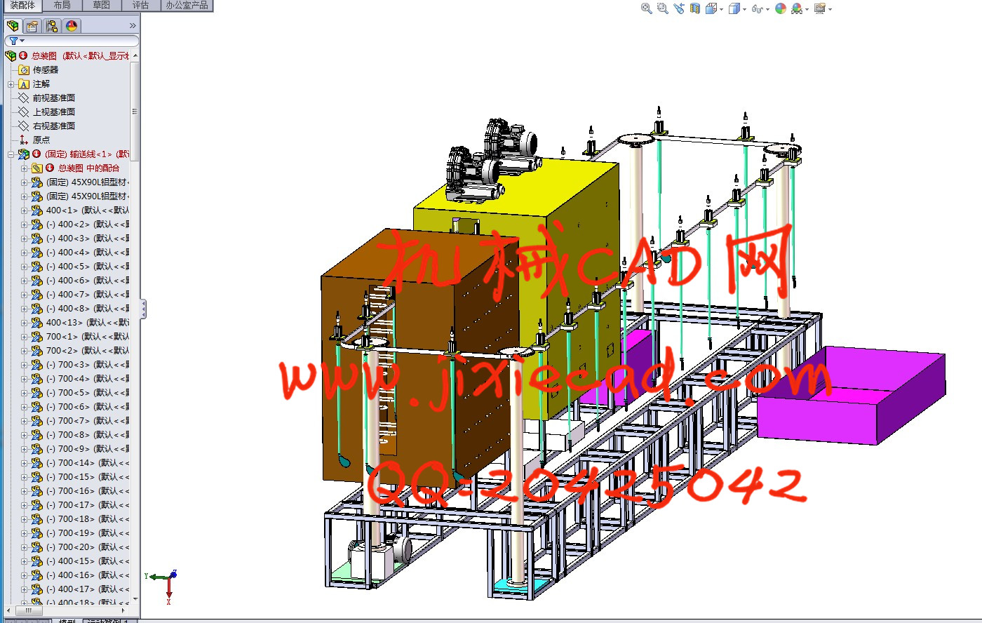Click the Edit Appearance color ball icon
Screen dimensions: 982x623
tap(780, 8)
